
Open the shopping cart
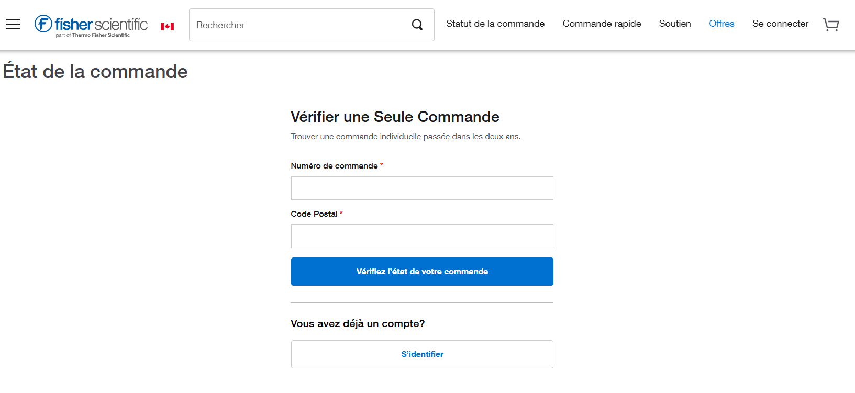tap(831, 25)
